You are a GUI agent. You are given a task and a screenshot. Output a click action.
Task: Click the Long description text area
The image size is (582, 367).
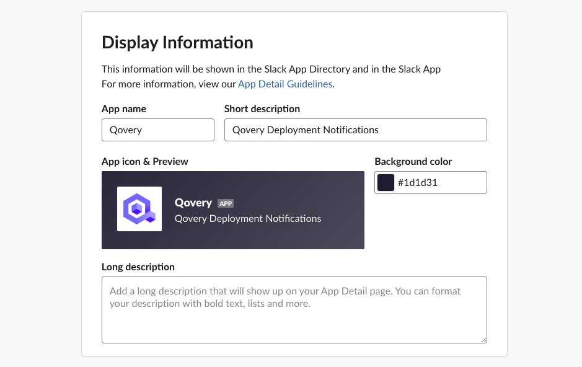click(294, 309)
